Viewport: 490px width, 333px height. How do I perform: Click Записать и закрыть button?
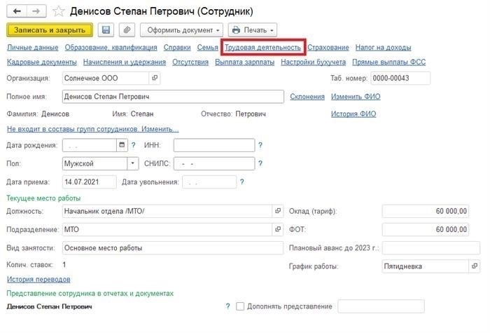coord(50,30)
